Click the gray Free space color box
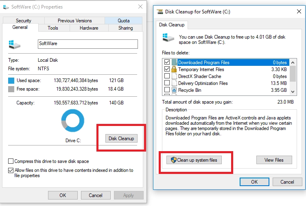Screen dimensions: 306x206 pos(11,89)
